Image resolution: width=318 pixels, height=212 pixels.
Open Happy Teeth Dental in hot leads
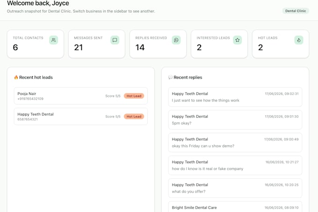tap(81, 117)
